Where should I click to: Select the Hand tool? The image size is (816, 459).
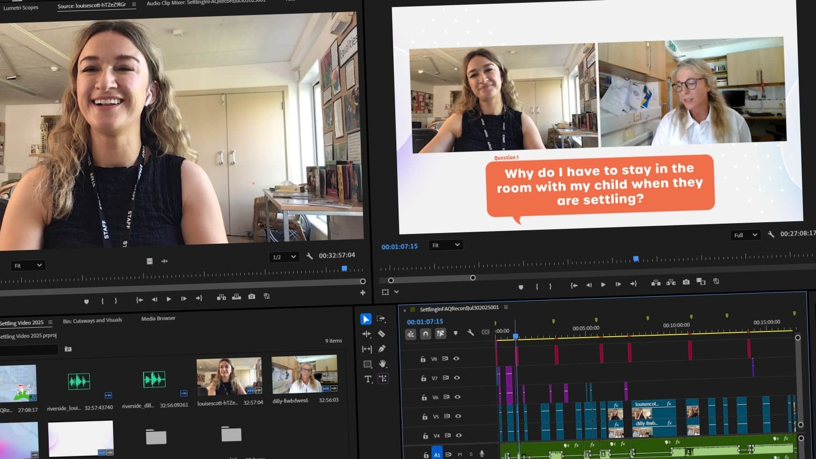coord(383,364)
